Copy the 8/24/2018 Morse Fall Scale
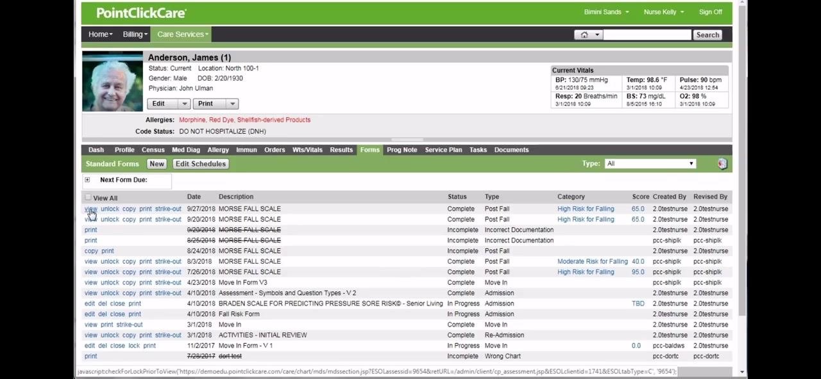Viewport: 821px width, 379px height. click(91, 251)
